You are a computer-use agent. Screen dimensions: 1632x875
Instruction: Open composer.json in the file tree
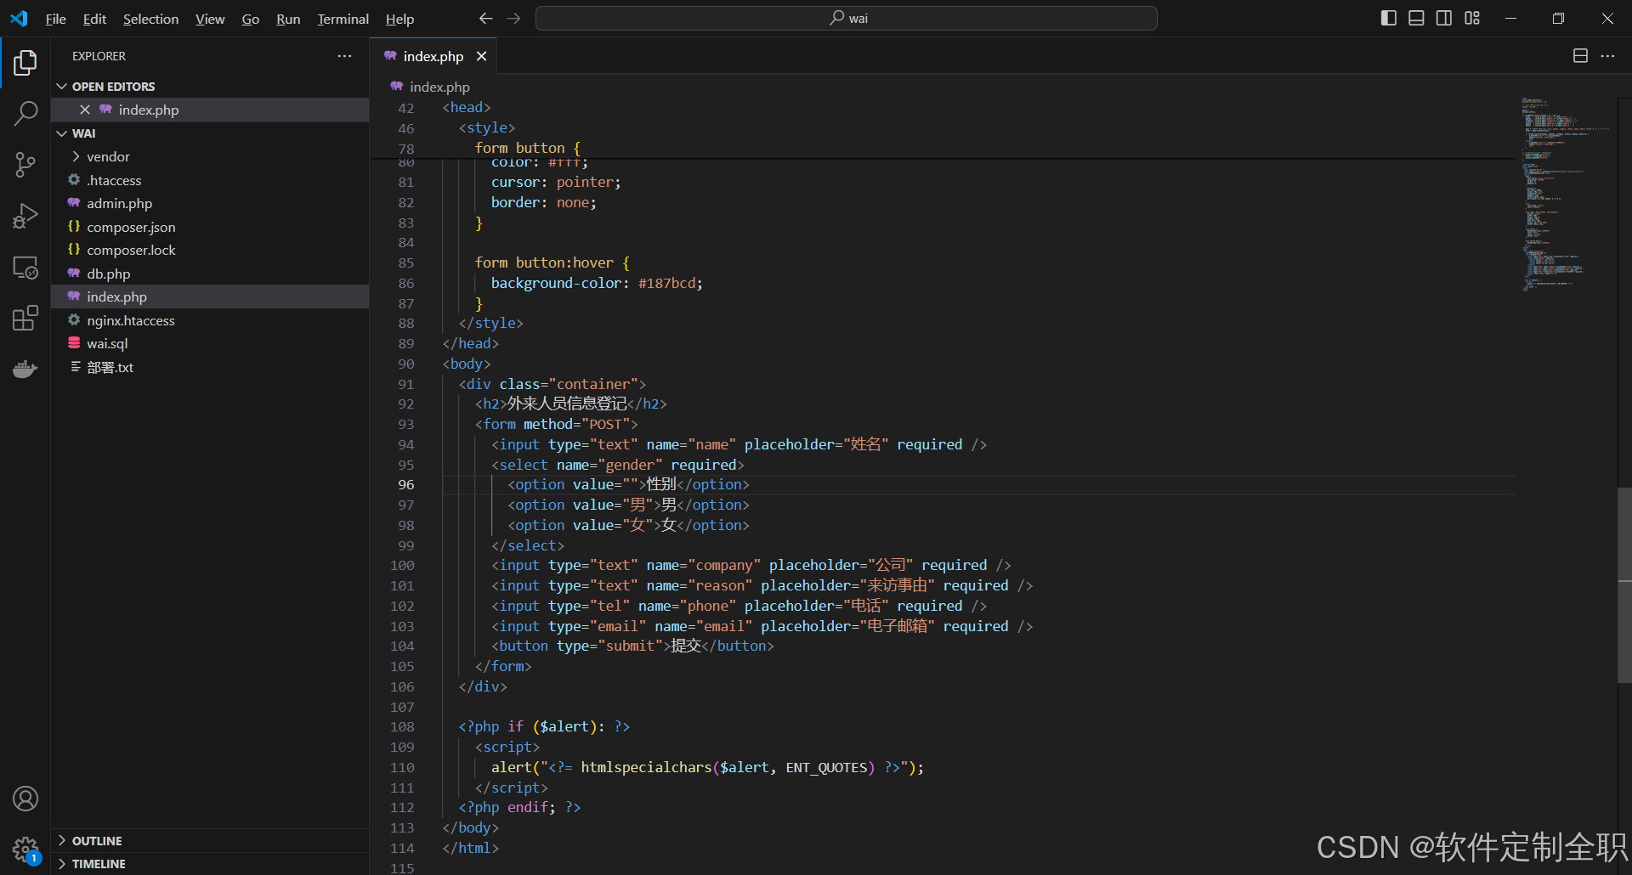coord(210,227)
